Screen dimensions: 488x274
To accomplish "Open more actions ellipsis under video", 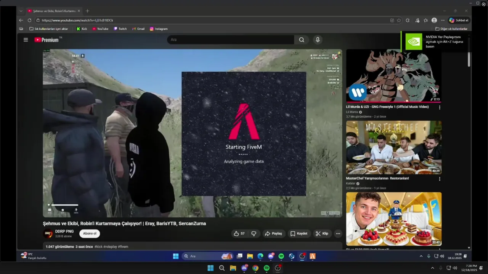I will [x=338, y=234].
